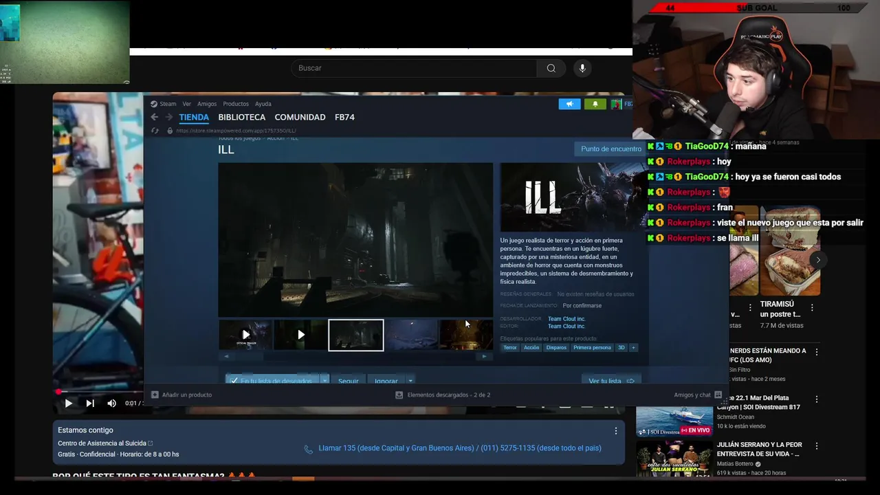Select the 3D tag
The image size is (880, 495).
(621, 347)
